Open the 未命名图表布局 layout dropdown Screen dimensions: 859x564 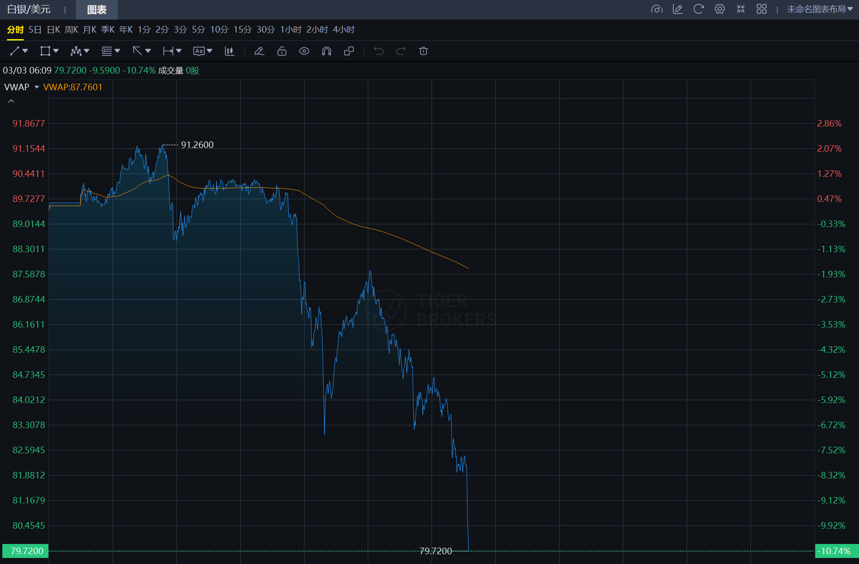819,9
